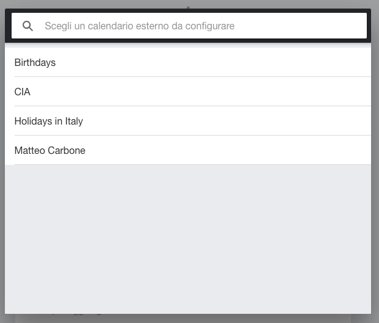This screenshot has width=379, height=323.
Task: Click the 'Holidays in Italy' label text
Action: pos(49,121)
